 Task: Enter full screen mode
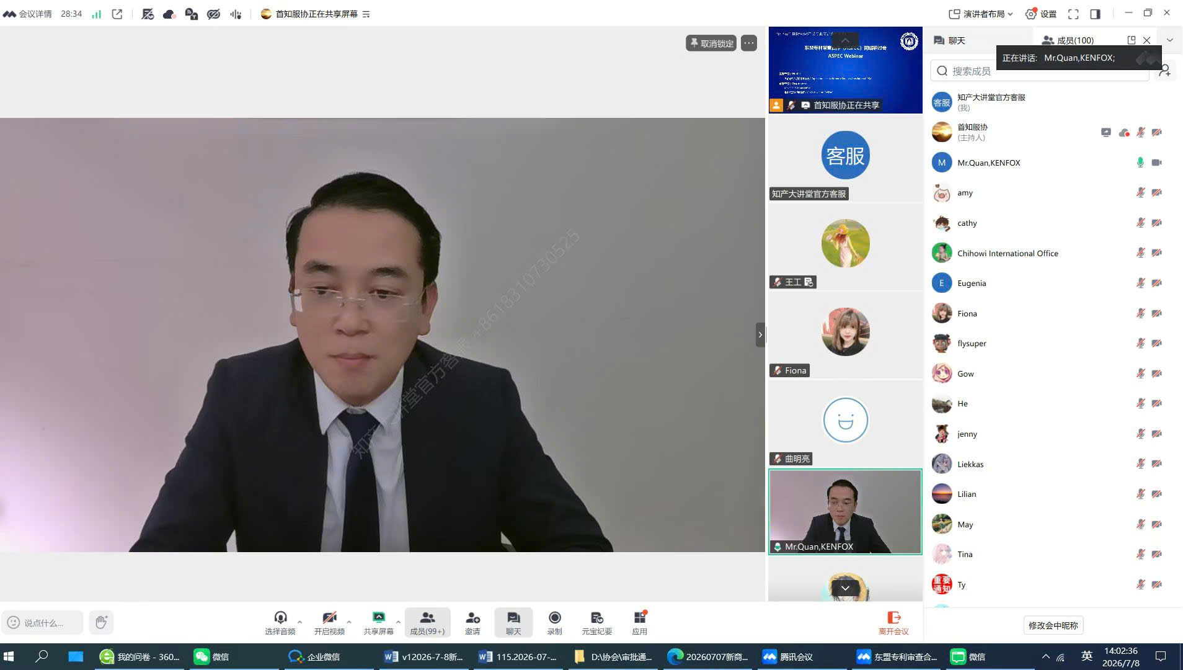pos(1073,14)
